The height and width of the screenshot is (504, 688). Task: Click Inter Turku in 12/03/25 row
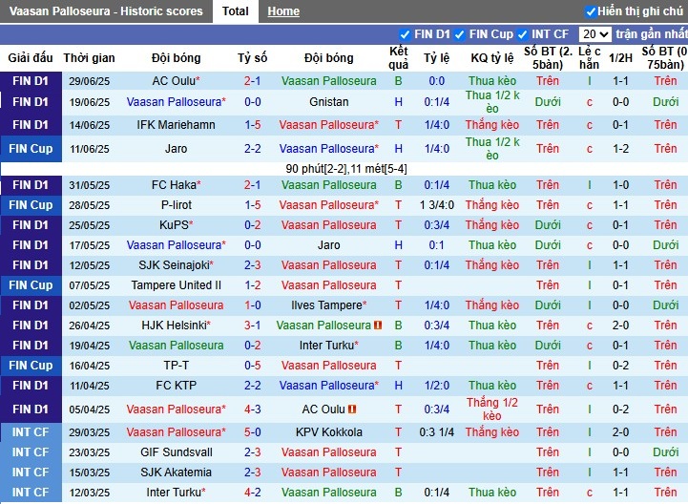click(x=176, y=493)
